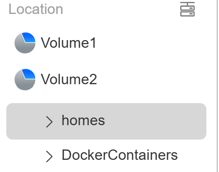Click the storage server icon beside Location

[x=187, y=9]
